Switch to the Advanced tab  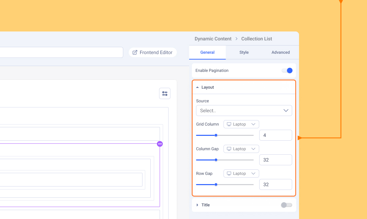(x=280, y=52)
